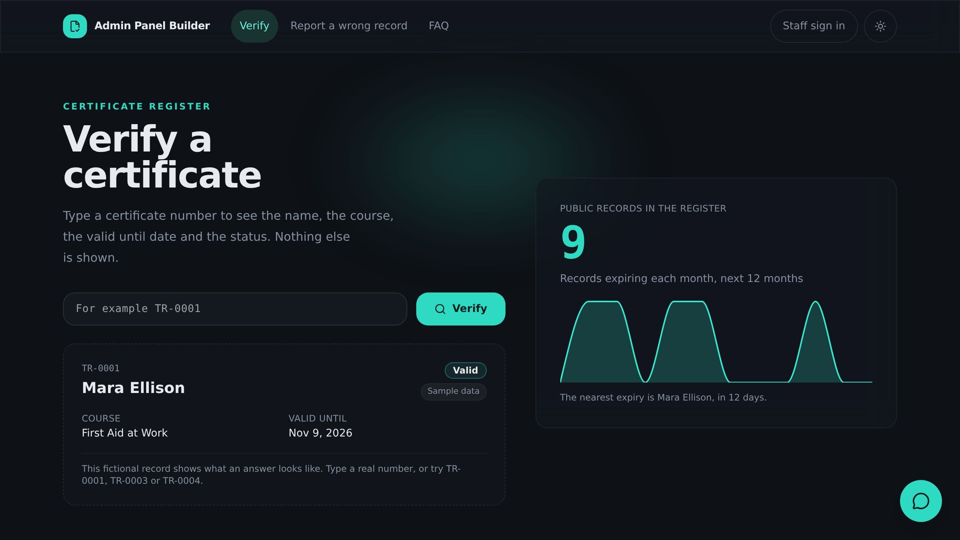Click the monthly expiry area chart
The height and width of the screenshot is (540, 960).
click(x=716, y=341)
